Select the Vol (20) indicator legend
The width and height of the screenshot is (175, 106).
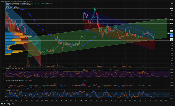coord(11,6)
